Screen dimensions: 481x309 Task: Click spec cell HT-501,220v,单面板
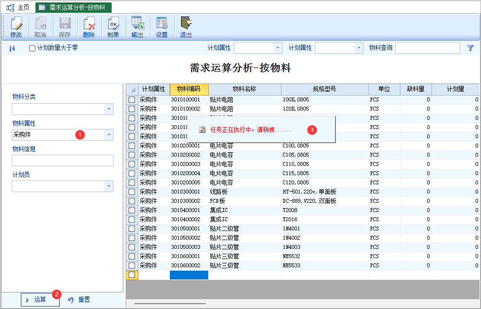pos(325,192)
